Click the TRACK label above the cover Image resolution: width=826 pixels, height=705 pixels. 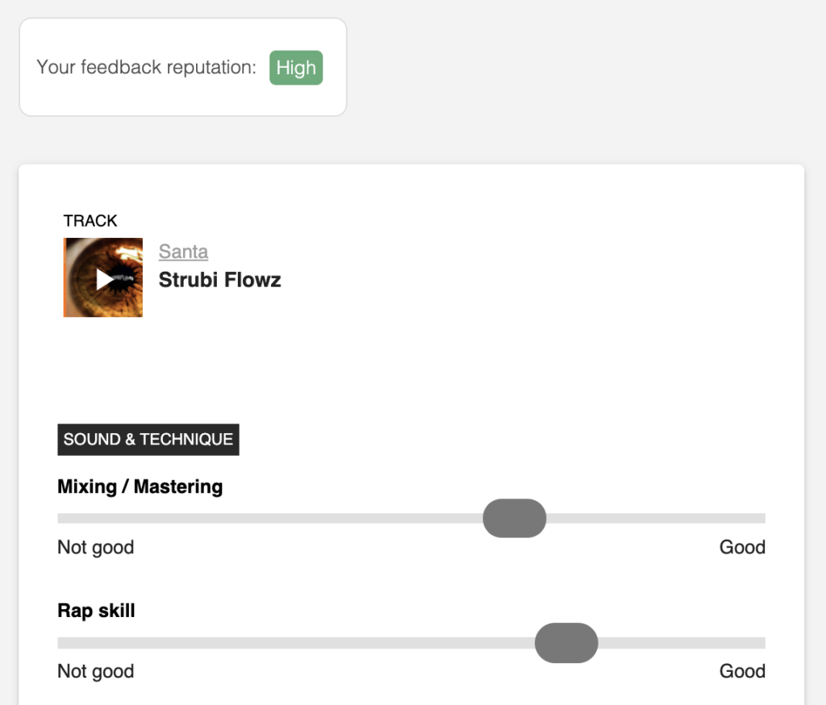point(90,220)
